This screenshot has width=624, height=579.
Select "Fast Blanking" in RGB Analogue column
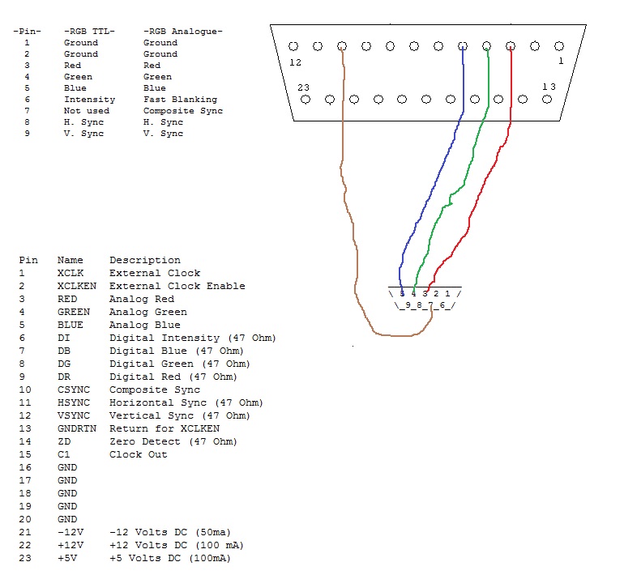pos(180,100)
